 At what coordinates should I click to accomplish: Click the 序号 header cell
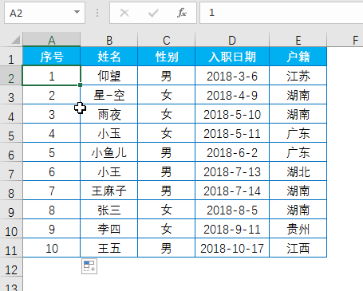52,57
